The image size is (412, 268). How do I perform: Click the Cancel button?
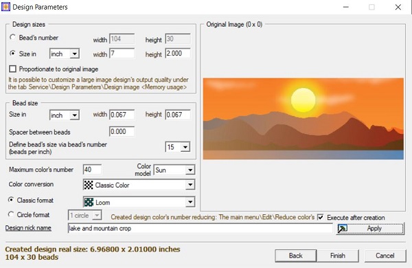[x=385, y=256]
